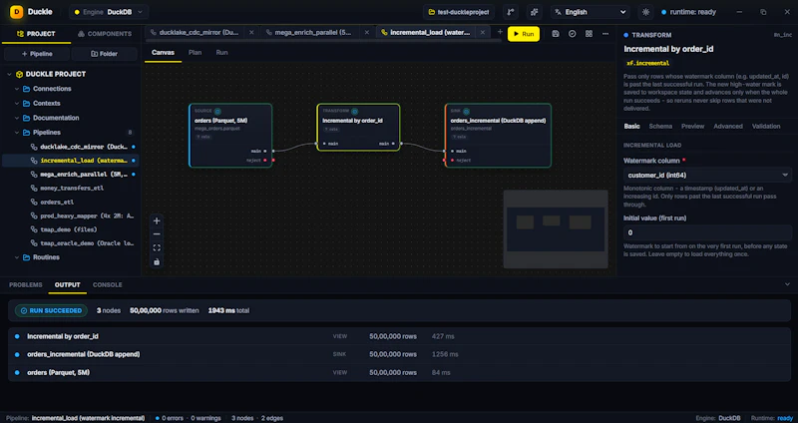Open the Watermark column dropdown
798x423 pixels.
click(707, 176)
